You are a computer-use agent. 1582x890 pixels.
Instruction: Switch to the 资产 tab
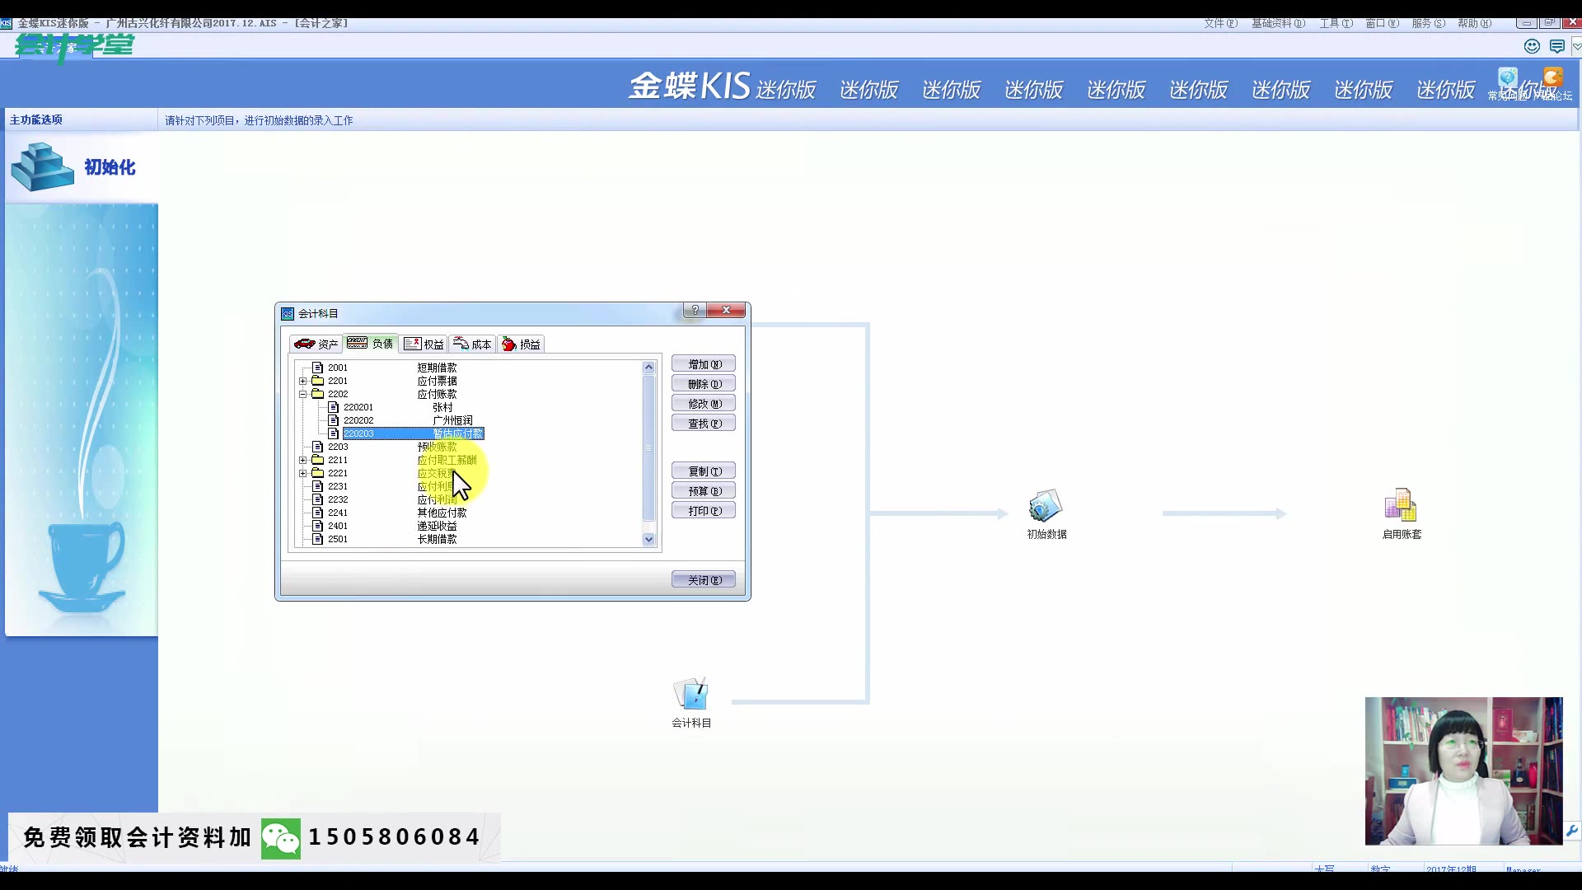click(x=316, y=344)
